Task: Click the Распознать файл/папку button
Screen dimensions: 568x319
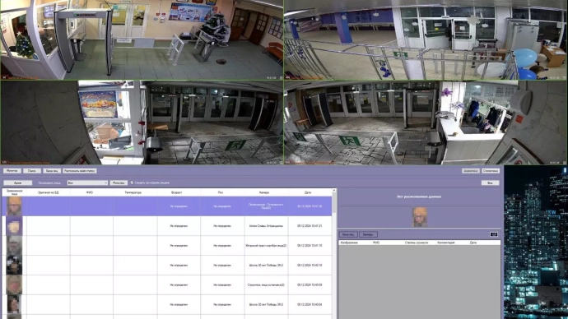Action: pos(80,171)
